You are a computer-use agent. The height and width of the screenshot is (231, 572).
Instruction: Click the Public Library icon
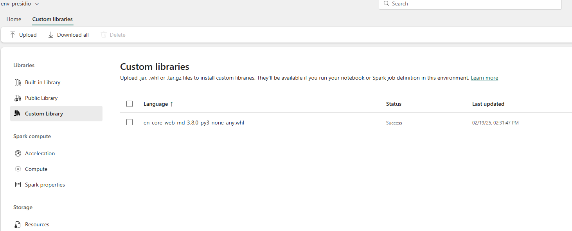(x=18, y=98)
